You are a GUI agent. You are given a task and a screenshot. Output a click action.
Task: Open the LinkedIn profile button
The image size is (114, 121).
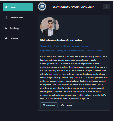pos(49,106)
